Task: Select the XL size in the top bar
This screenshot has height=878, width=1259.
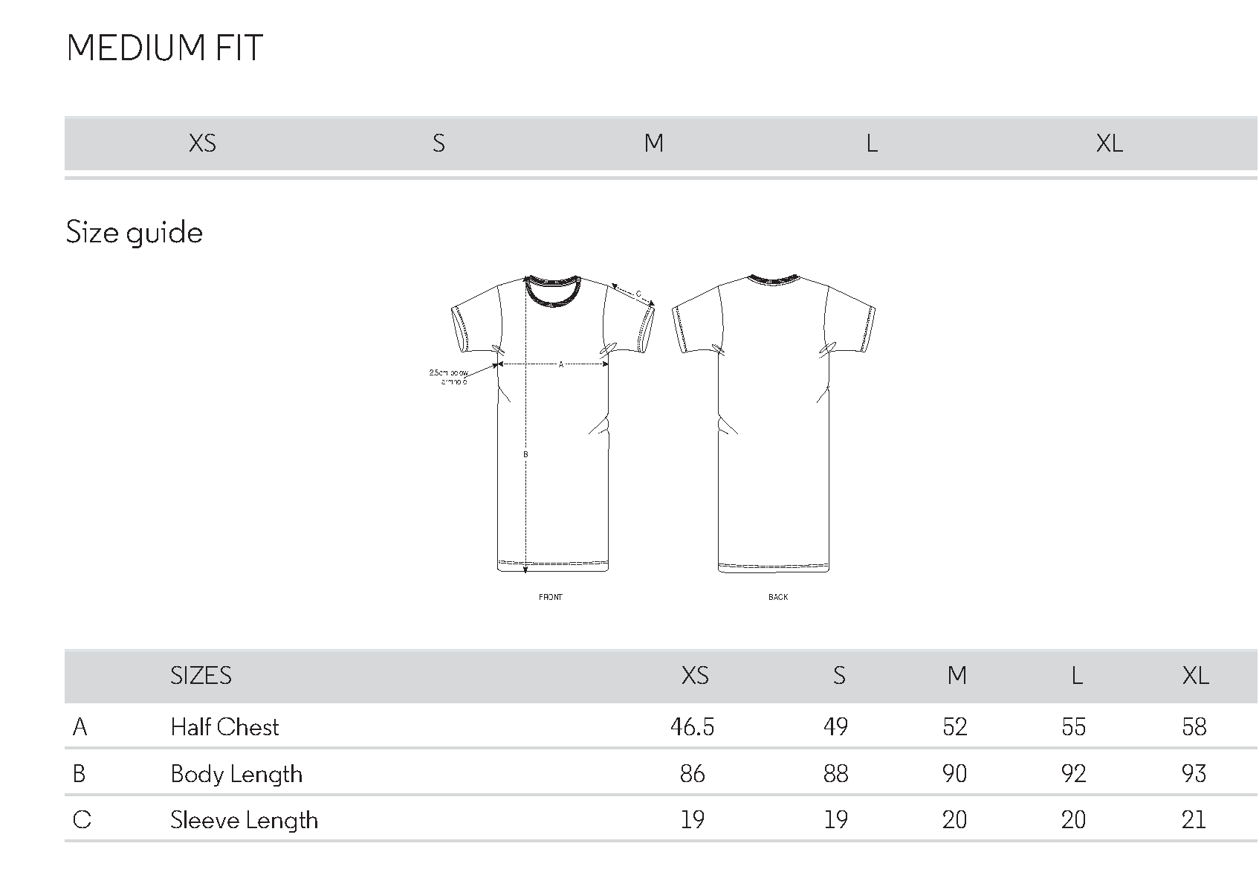Action: coord(1109,143)
